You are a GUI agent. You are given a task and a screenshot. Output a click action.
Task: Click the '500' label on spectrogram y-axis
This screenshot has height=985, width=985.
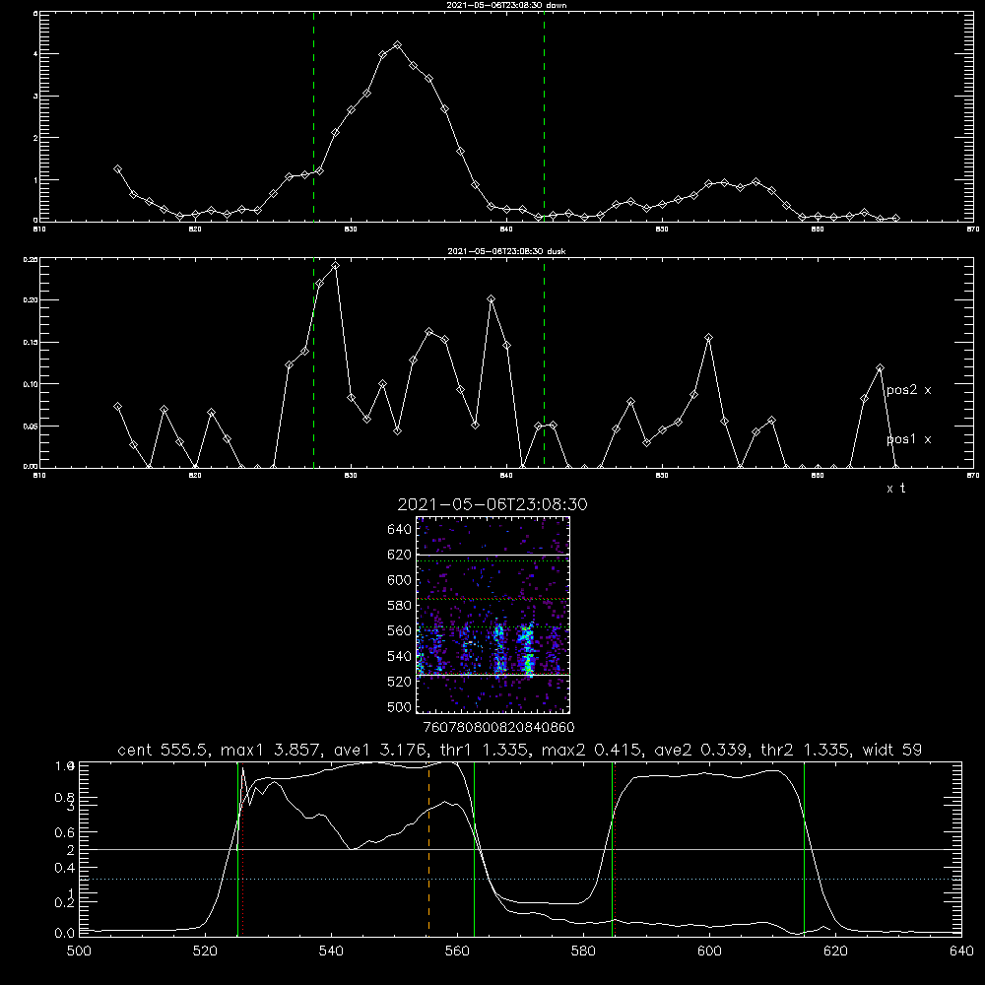pyautogui.click(x=400, y=707)
